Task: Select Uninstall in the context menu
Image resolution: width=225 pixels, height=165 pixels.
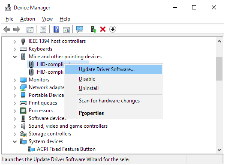Action: point(89,88)
